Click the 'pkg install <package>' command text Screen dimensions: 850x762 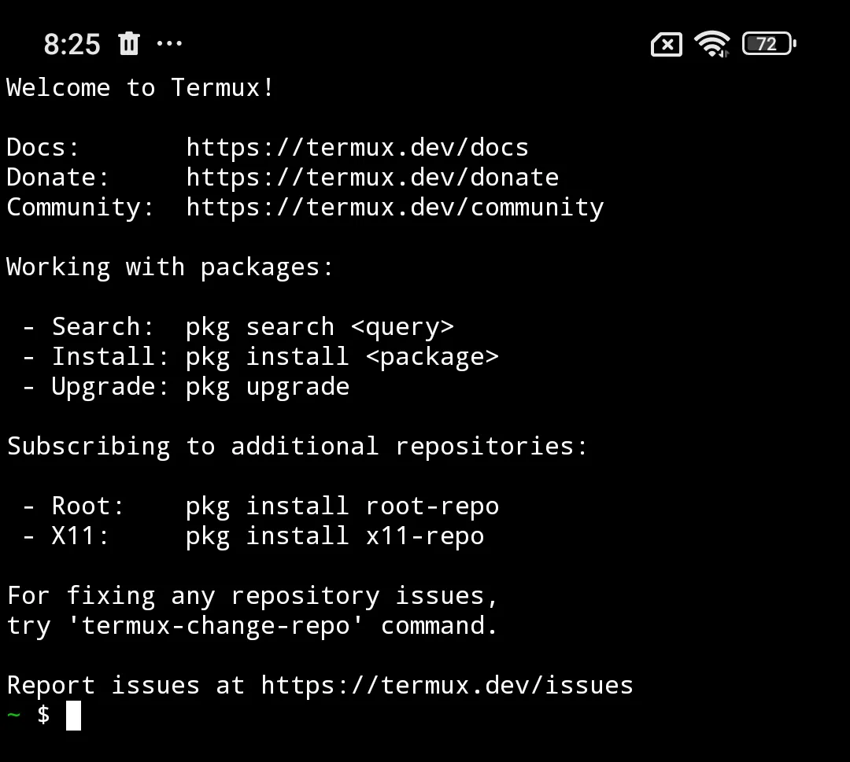[x=342, y=356]
